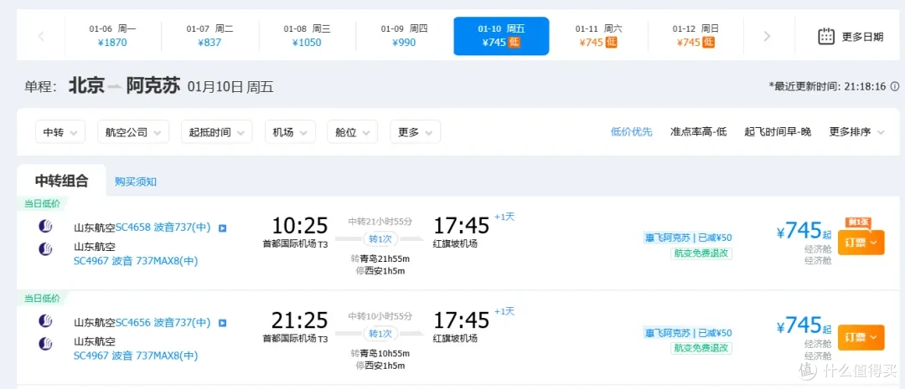Click 中转10小时55分 duration text

(380, 316)
